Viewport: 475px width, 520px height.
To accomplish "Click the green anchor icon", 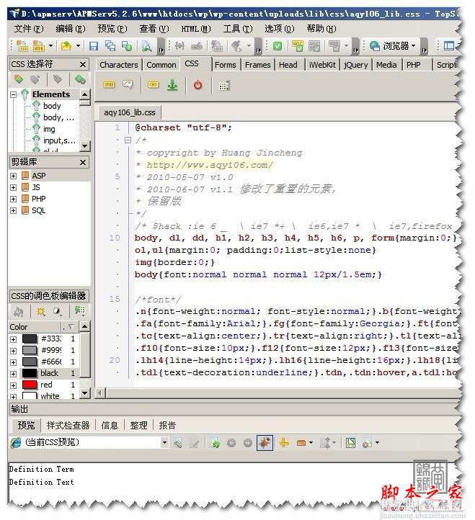I will tap(172, 85).
